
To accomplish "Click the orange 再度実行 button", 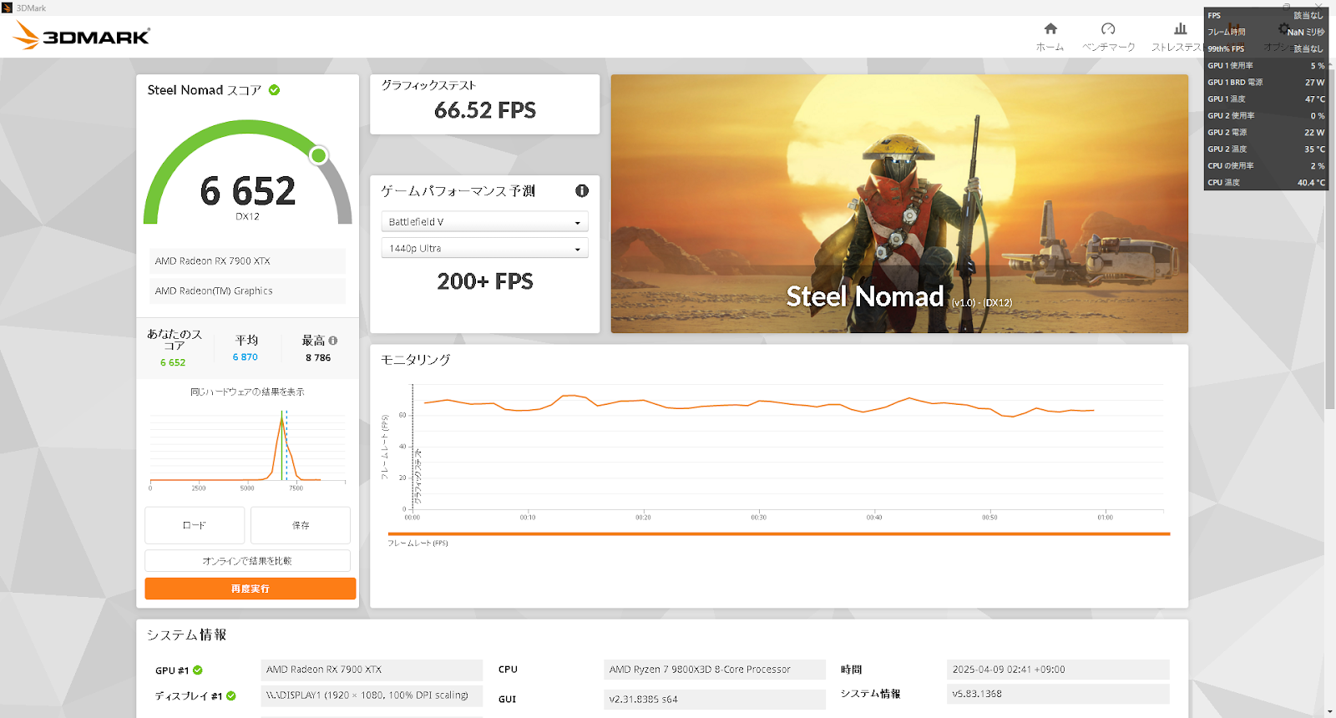I will (x=250, y=589).
